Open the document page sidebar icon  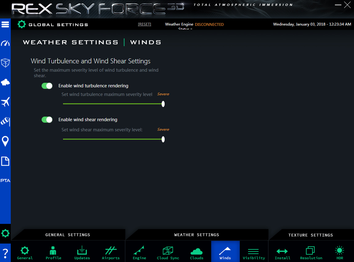pyautogui.click(x=5, y=161)
